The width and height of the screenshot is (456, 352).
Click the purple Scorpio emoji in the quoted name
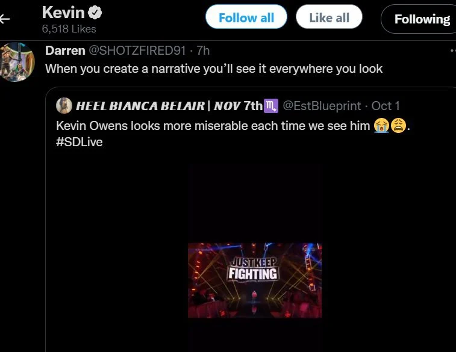click(x=271, y=106)
